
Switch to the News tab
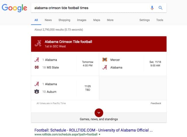point(48,20)
